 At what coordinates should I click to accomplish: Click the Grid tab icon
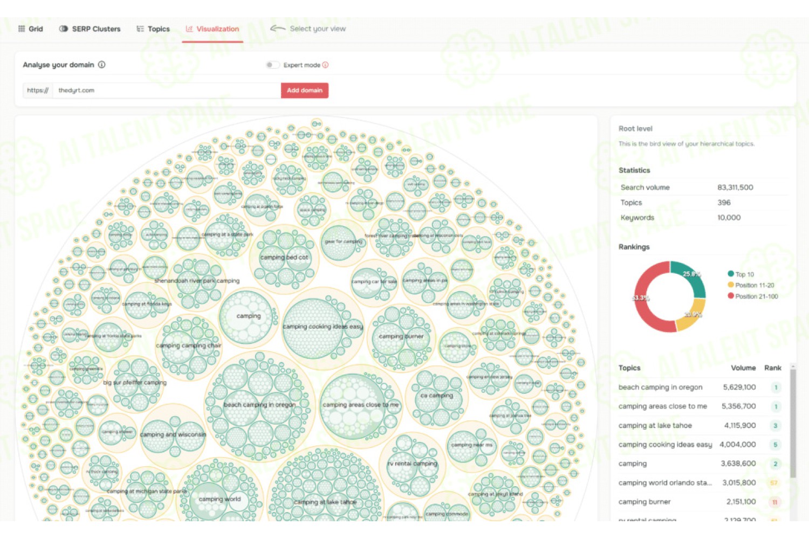[x=22, y=29]
